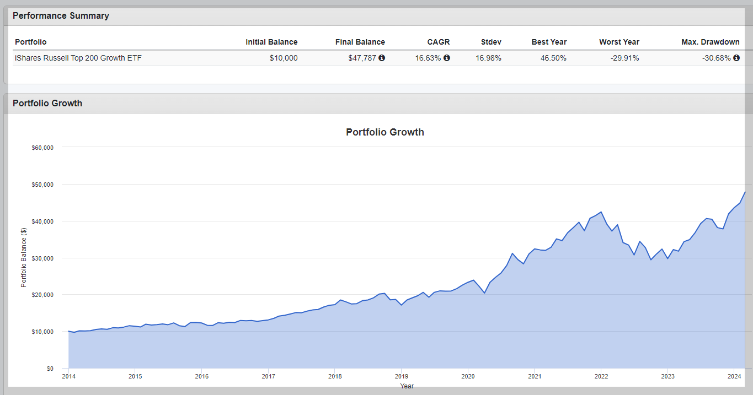Click the CAGR column header
The width and height of the screenshot is (753, 395).
439,42
